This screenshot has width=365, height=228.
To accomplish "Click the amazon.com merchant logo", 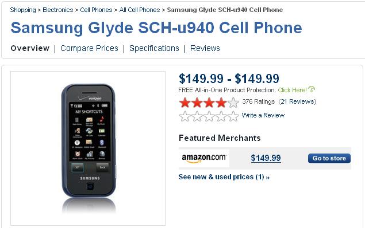I will coord(204,158).
